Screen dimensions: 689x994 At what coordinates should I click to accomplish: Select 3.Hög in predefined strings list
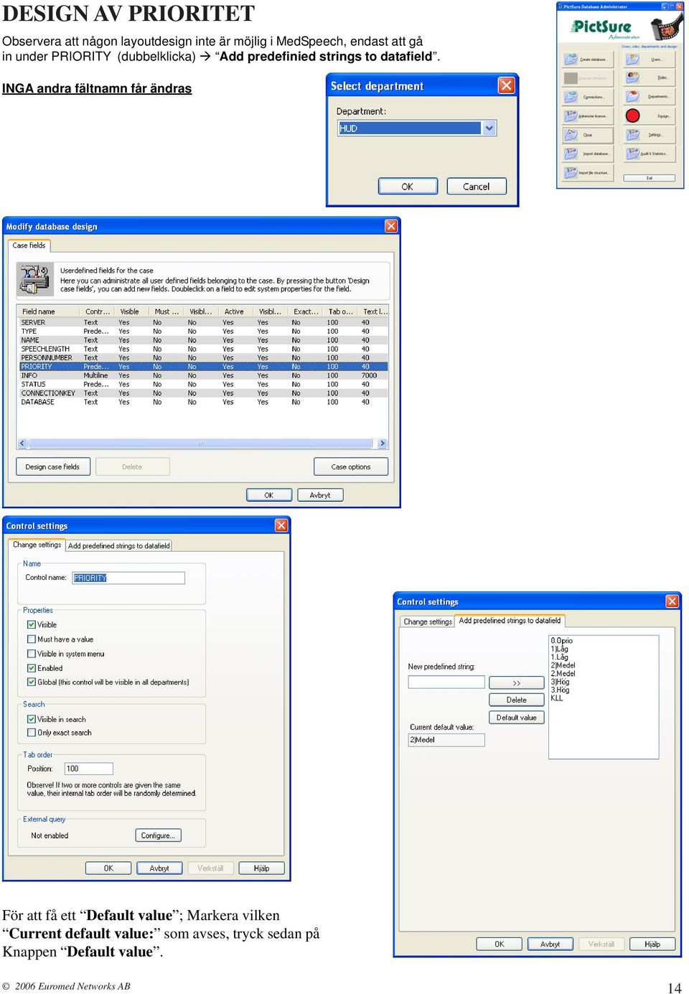560,690
